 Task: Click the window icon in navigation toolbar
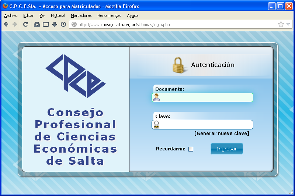click(x=46, y=24)
